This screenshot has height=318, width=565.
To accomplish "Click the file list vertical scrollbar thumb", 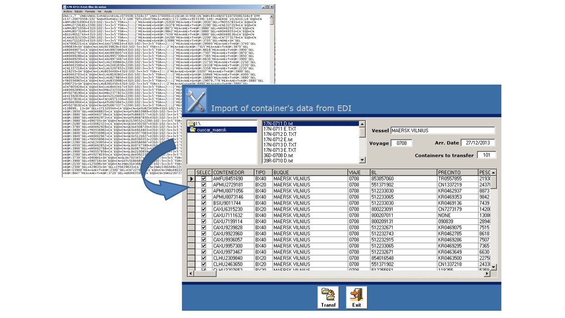I will [362, 132].
